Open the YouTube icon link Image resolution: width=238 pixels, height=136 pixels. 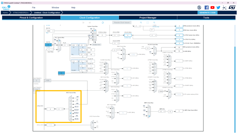(x=212, y=7)
